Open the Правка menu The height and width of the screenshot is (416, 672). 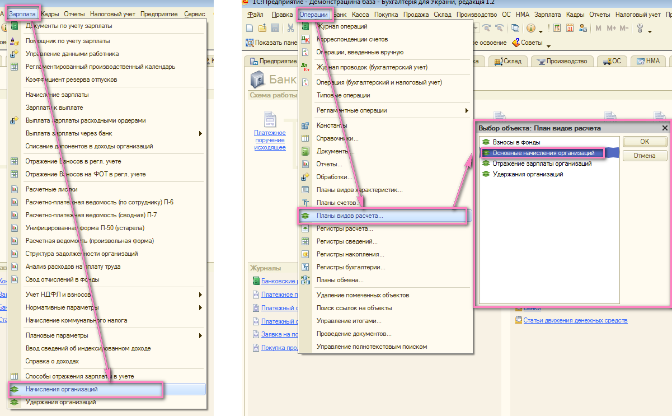282,15
